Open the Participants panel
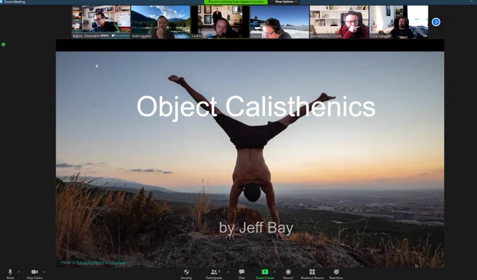 tap(214, 273)
